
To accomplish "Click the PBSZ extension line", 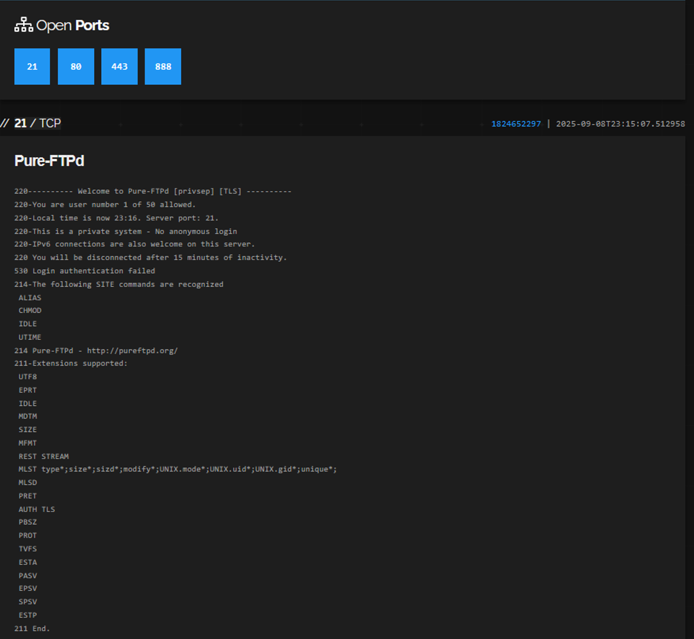I will (27, 522).
